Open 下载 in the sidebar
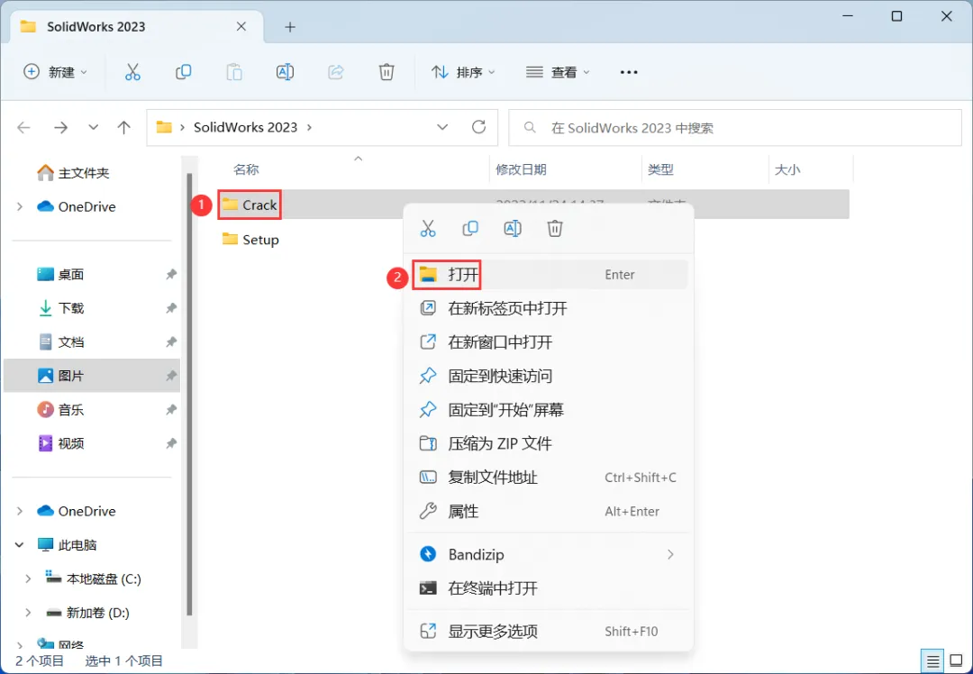973x674 pixels. pos(61,308)
